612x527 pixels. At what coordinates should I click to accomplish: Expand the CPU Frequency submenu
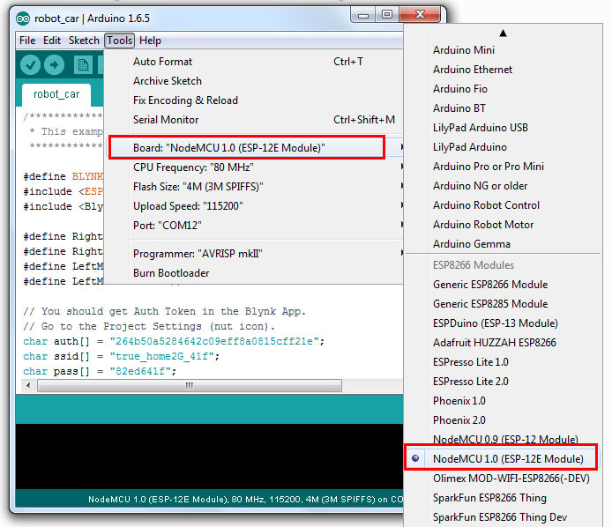255,167
